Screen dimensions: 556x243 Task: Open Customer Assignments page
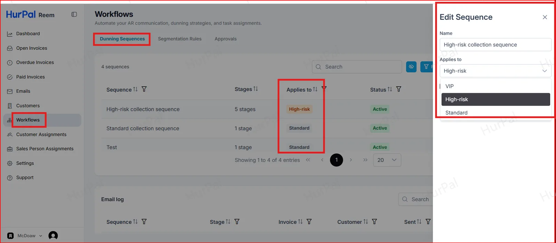click(41, 135)
